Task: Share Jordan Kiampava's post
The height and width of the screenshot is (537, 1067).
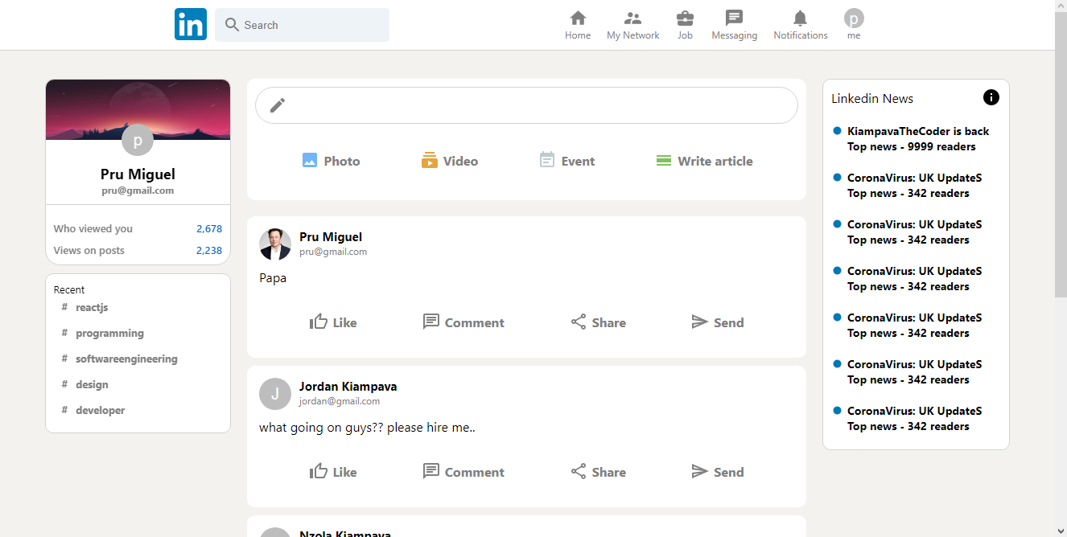Action: click(x=598, y=471)
